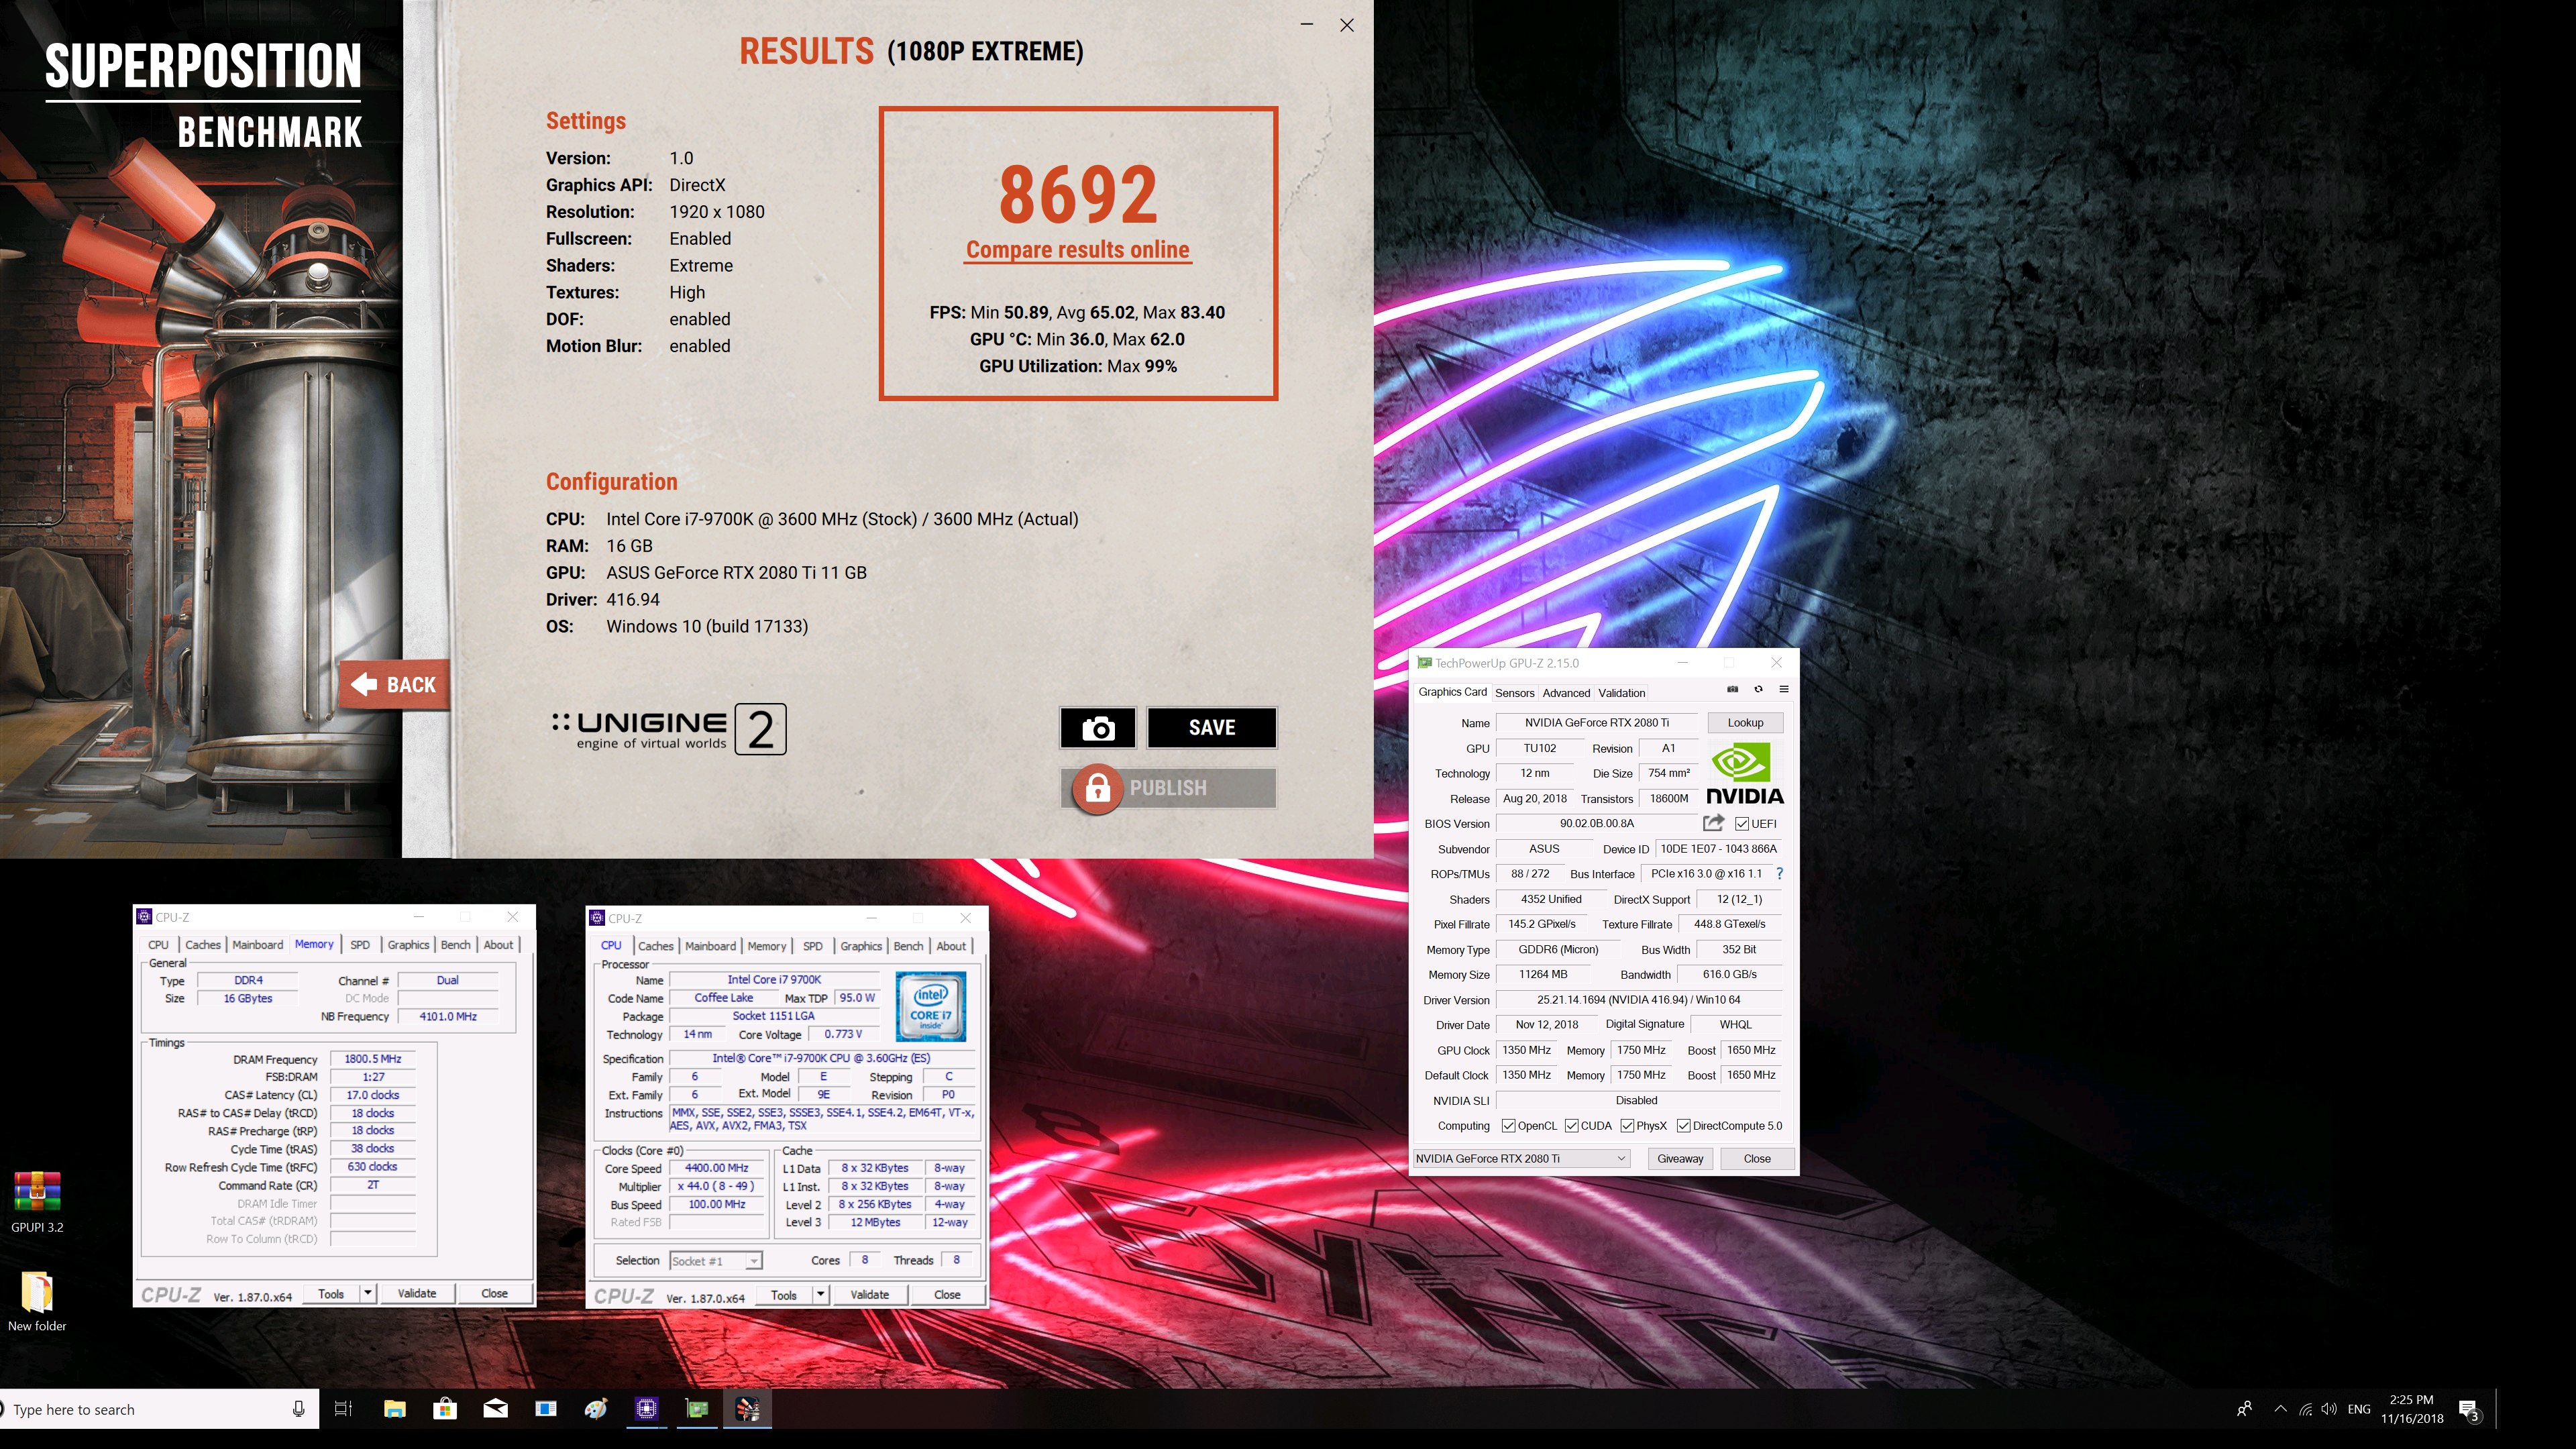
Task: Expand Tools dropdown arrow in CPU-Z CPU window
Action: click(820, 1294)
